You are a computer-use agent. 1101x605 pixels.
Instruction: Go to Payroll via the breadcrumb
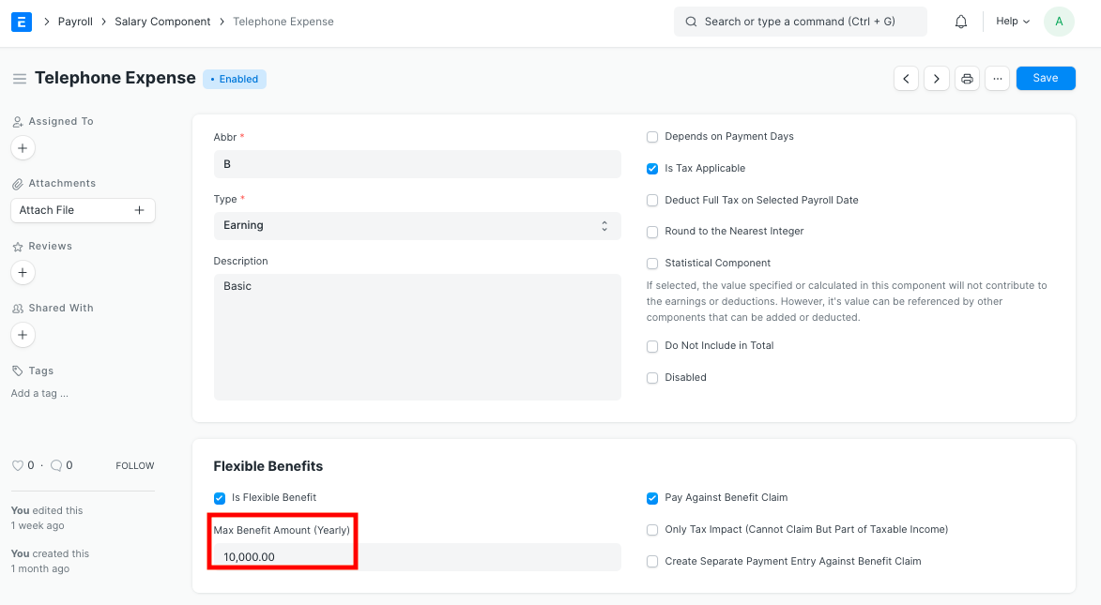[x=74, y=21]
